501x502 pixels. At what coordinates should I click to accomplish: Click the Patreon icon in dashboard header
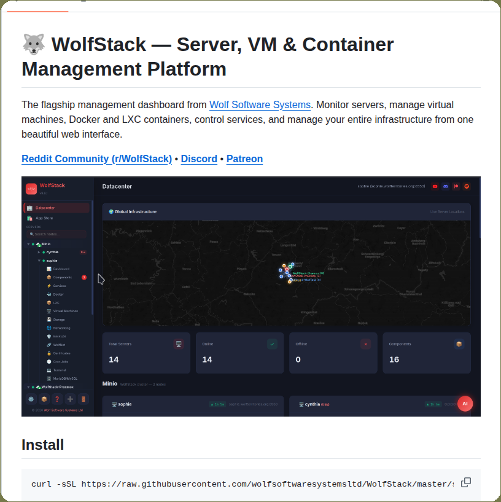point(456,186)
